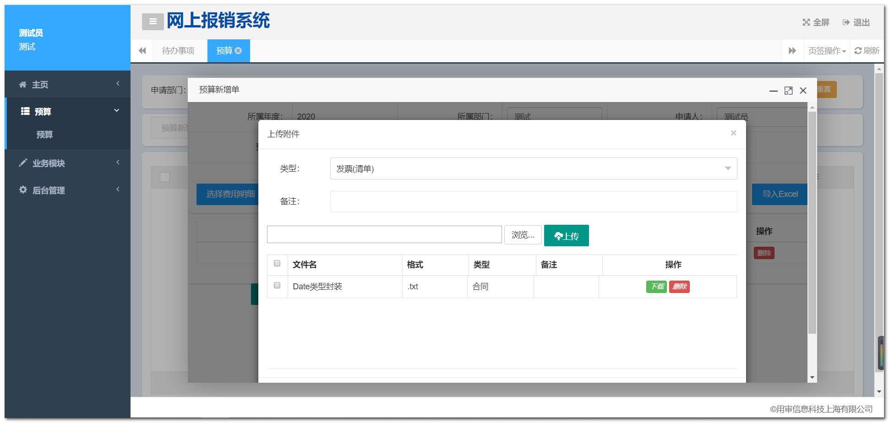Maximize the 预算新增单 window

(x=788, y=91)
